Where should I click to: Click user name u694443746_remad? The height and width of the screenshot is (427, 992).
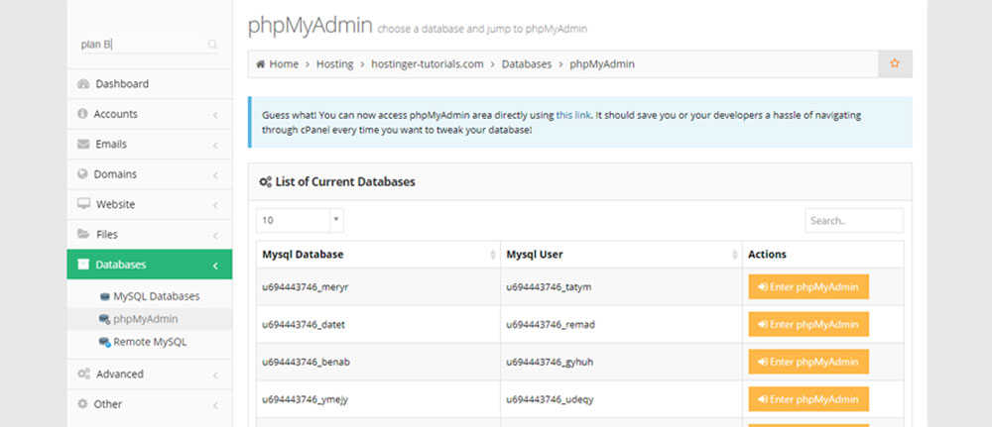pyautogui.click(x=551, y=325)
